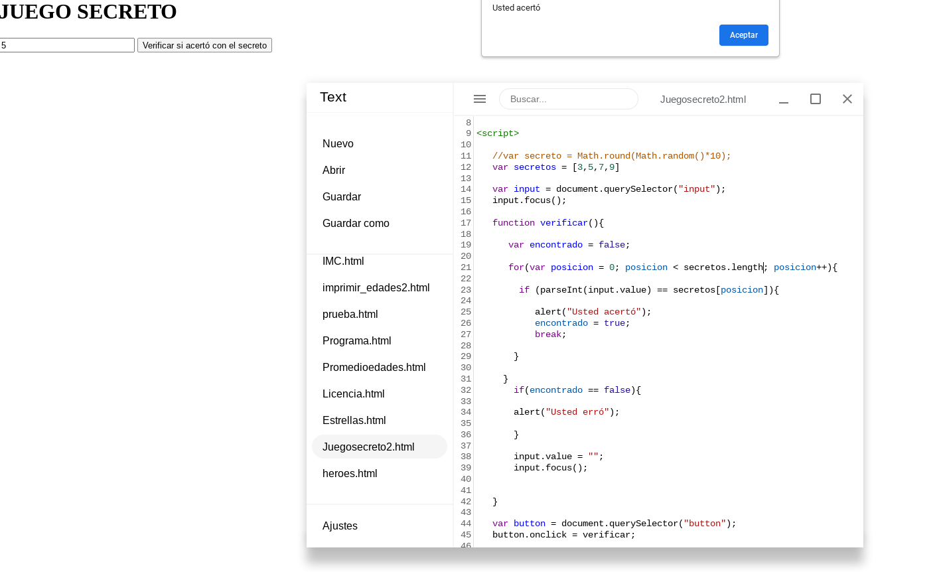939x572 pixels.
Task: Click the for loop on line 21
Action: 673,267
